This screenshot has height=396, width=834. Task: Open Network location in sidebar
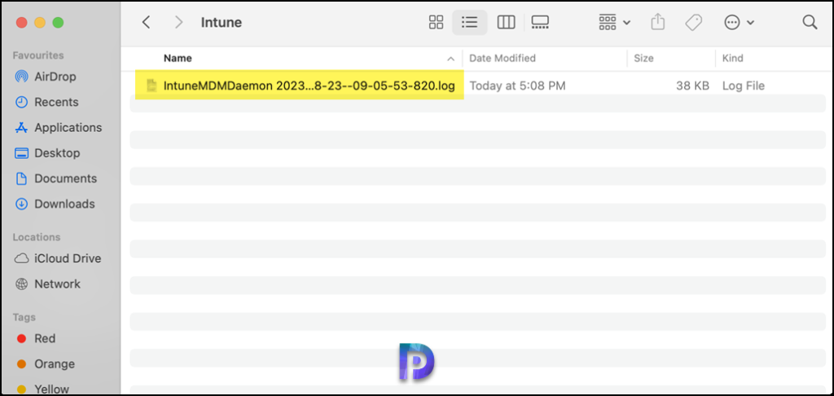point(58,284)
